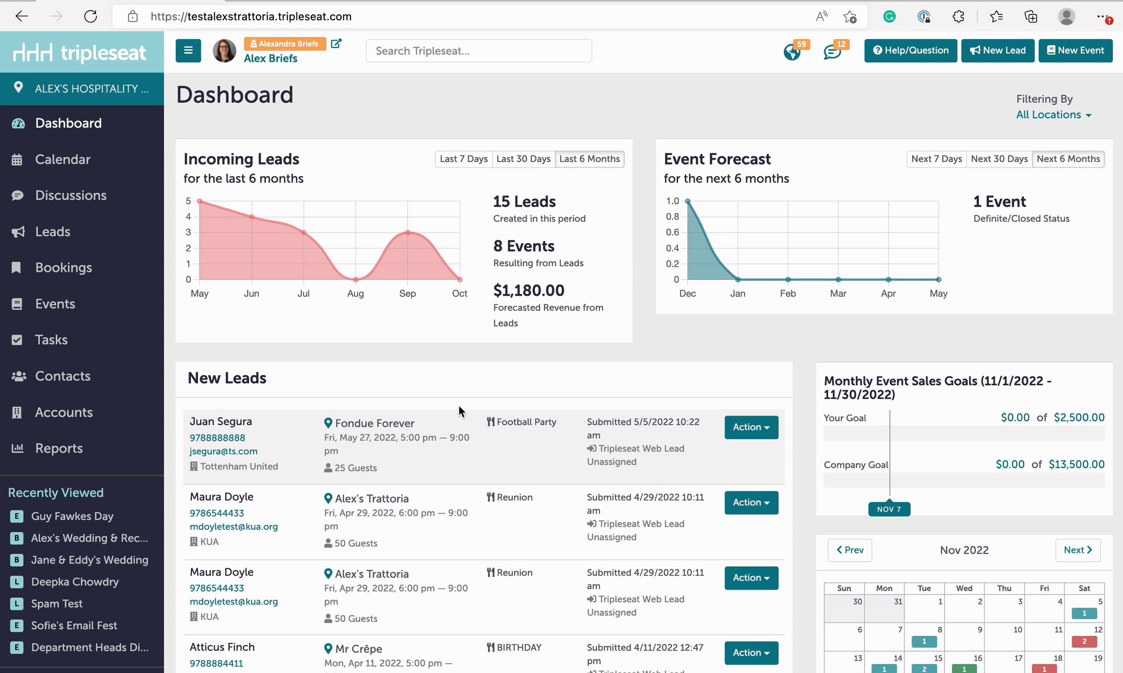
Task: Open the Grammarly extension icon
Action: [890, 17]
